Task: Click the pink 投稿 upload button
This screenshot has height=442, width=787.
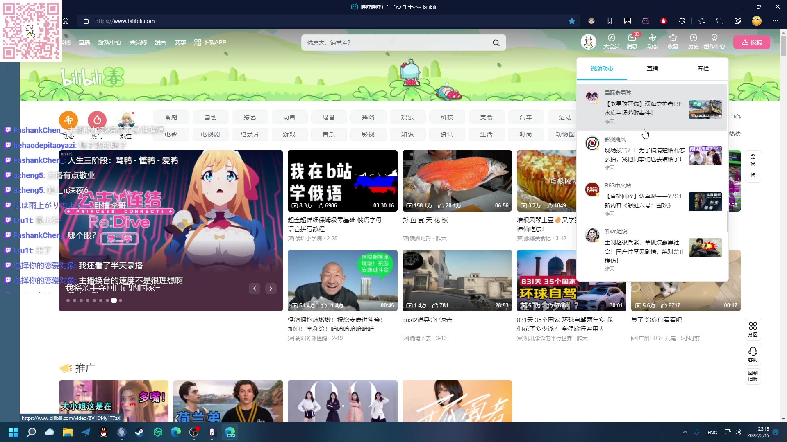Action: coord(752,42)
